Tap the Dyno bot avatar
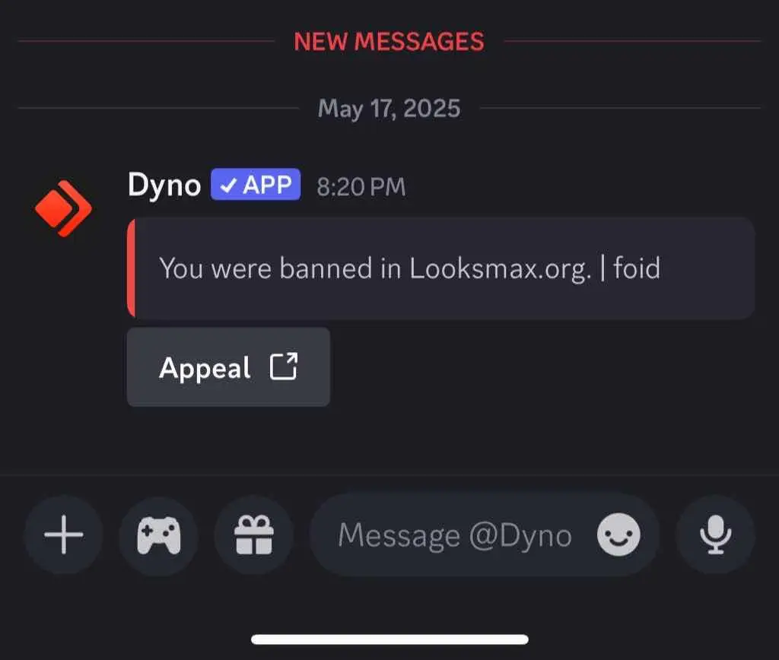 pos(64,208)
